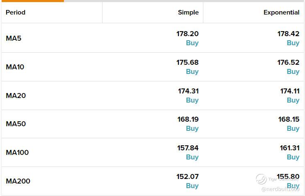
Task: Click Buy under Exponential MA5 178.42
Action: pyautogui.click(x=293, y=43)
